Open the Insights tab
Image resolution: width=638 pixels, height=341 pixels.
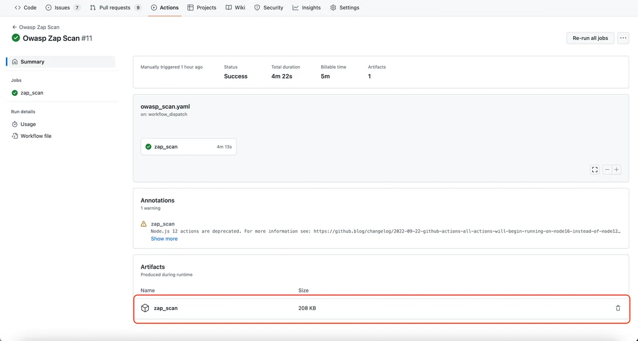pyautogui.click(x=307, y=7)
